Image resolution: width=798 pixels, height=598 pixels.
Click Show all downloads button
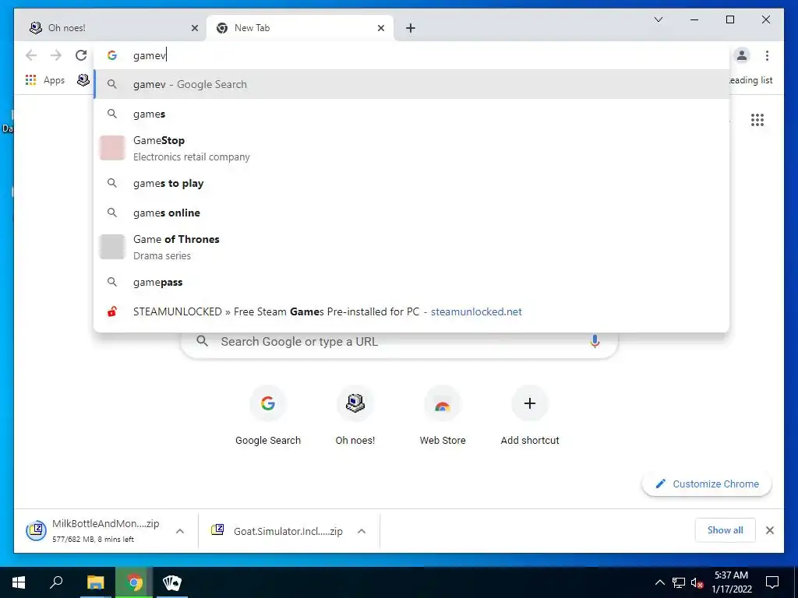point(725,530)
